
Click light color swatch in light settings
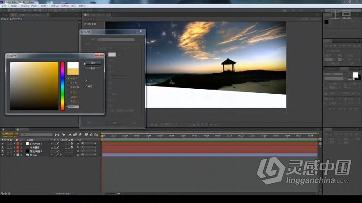[112, 54]
